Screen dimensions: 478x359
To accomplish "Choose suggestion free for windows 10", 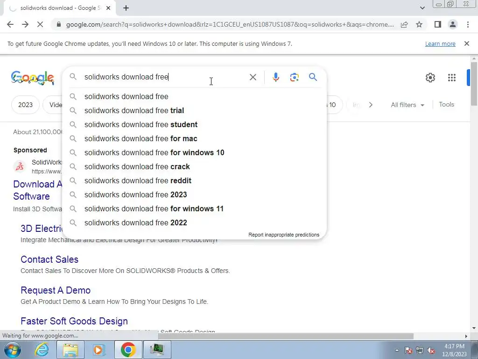I will click(x=195, y=153).
